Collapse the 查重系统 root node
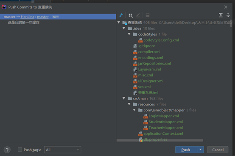The width and height of the screenshot is (235, 156). pos(119,23)
